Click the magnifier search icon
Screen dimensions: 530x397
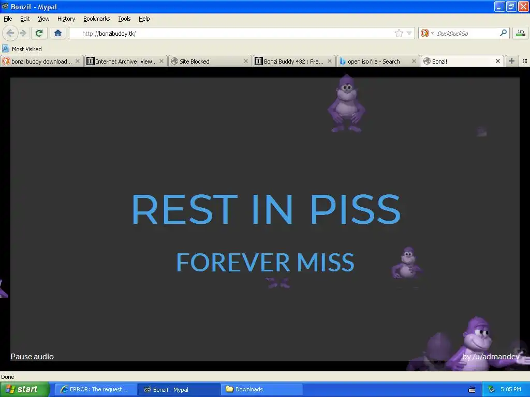(503, 33)
